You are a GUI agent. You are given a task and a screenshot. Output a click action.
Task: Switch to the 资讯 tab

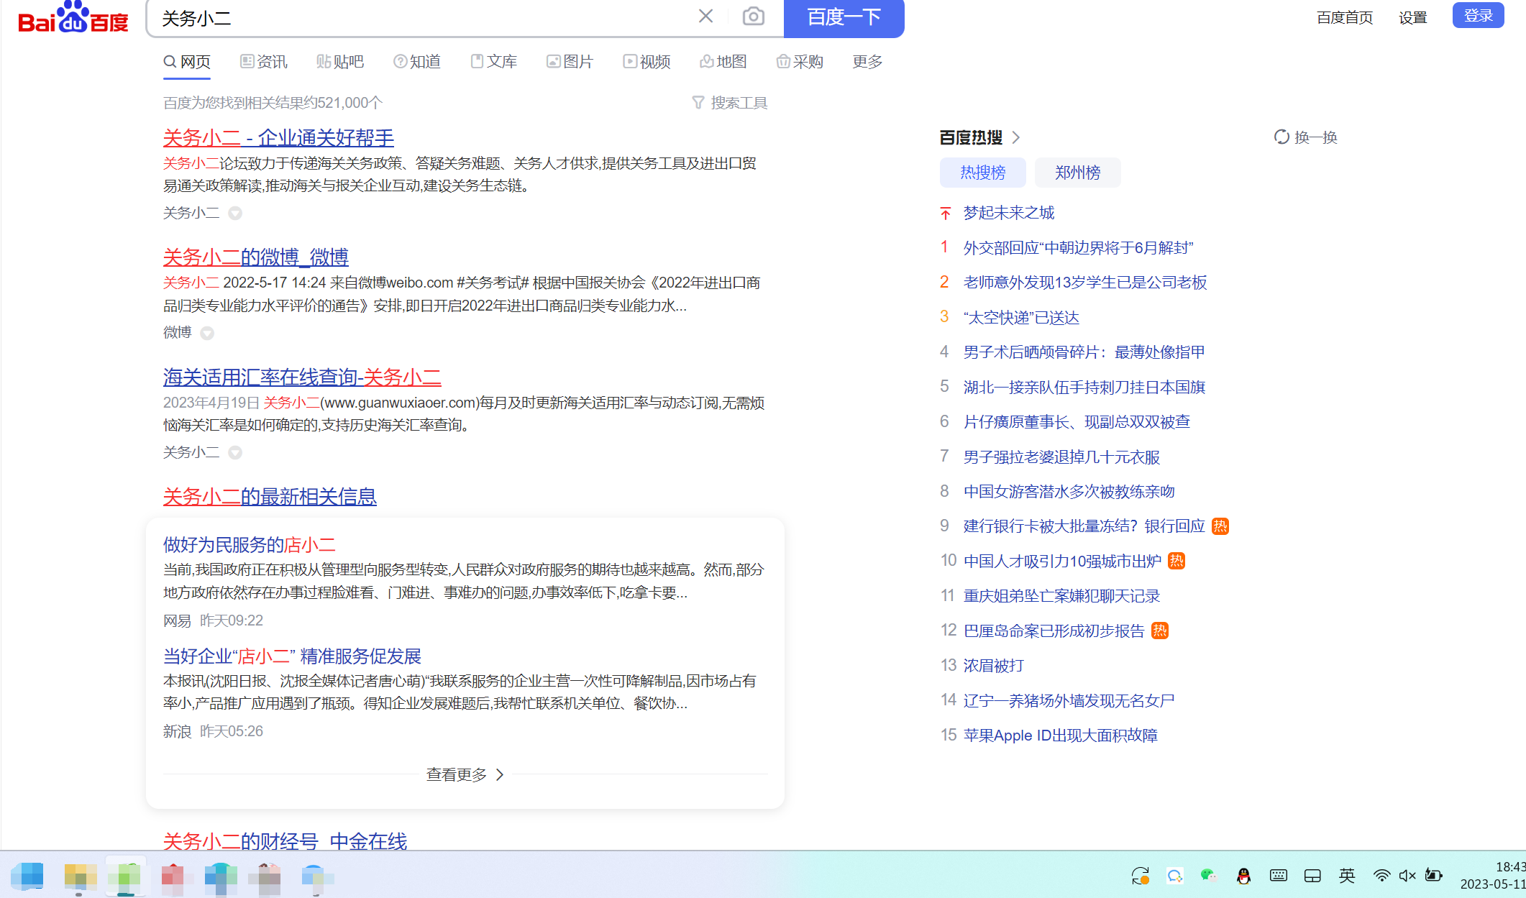[264, 62]
